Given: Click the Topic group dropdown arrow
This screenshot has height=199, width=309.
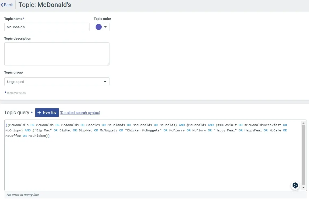Looking at the screenshot, I should pos(105,82).
